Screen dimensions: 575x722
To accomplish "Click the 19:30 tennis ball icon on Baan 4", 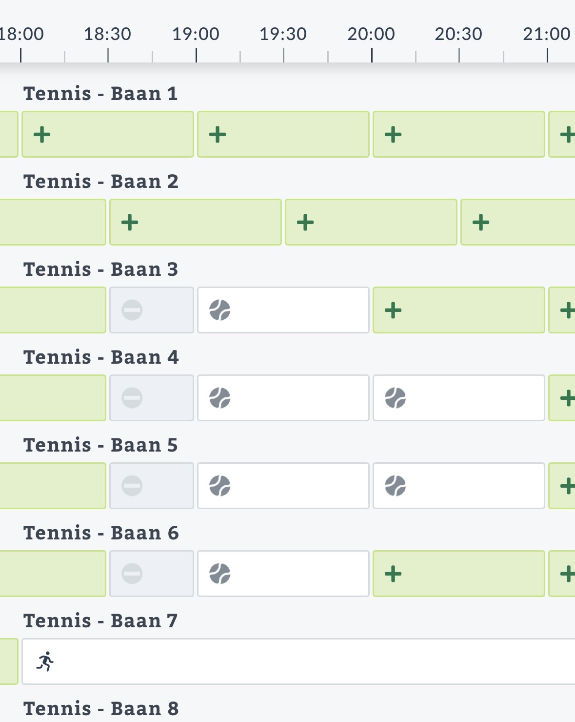I will click(220, 398).
